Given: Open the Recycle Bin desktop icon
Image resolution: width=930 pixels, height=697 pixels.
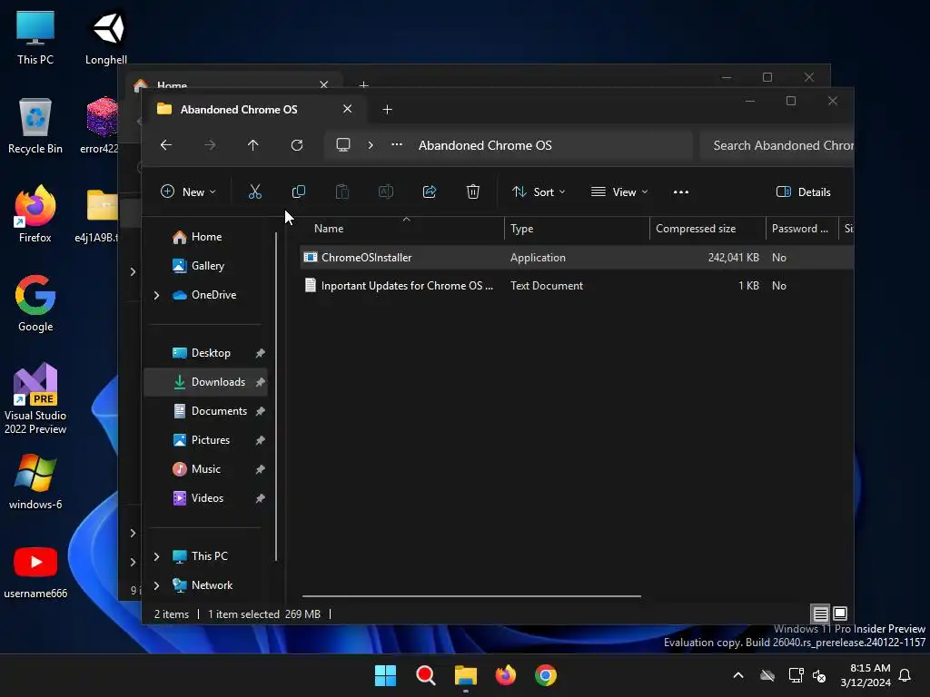Looking at the screenshot, I should 35,126.
